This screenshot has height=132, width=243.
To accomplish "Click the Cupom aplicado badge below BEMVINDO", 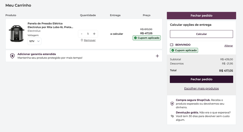I will (x=184, y=50).
